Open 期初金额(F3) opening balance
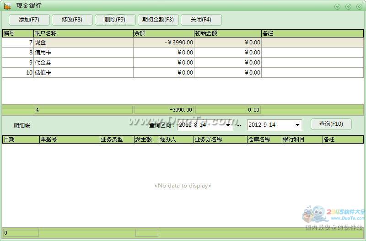Screen dimensions: 366x241 click(x=158, y=20)
